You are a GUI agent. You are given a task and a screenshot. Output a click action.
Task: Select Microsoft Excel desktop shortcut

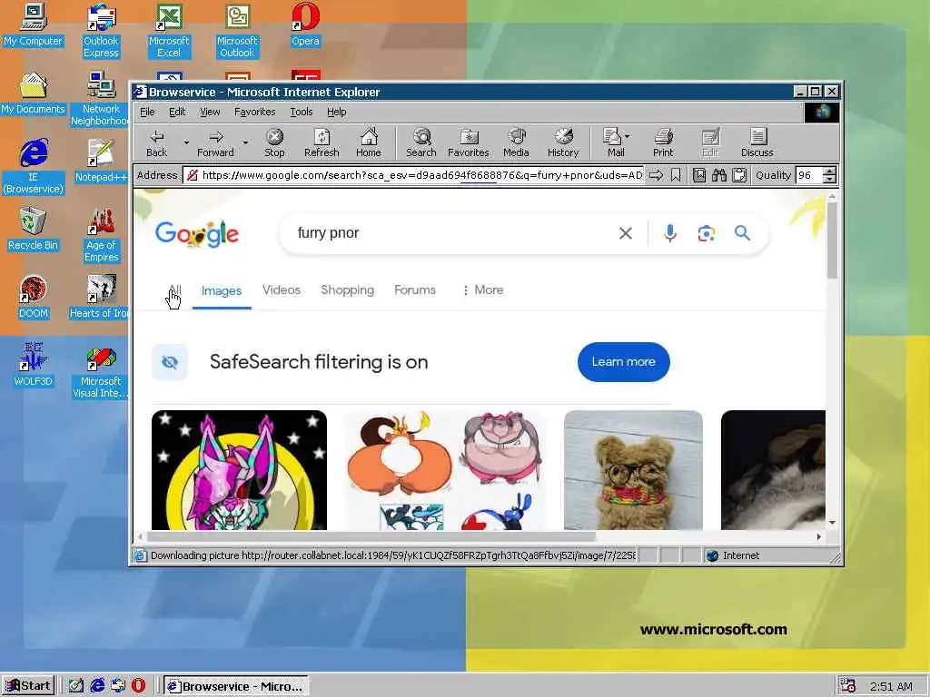coord(169,31)
